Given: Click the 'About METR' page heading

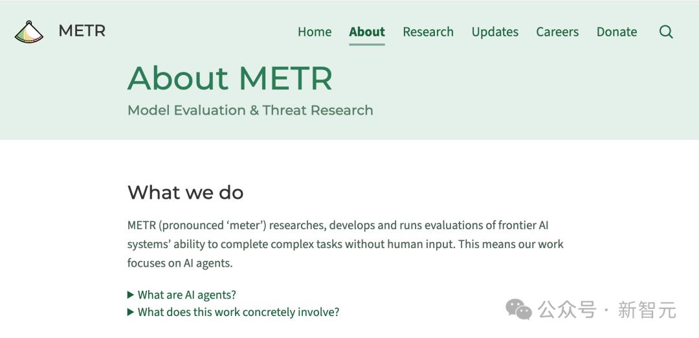Looking at the screenshot, I should point(230,78).
